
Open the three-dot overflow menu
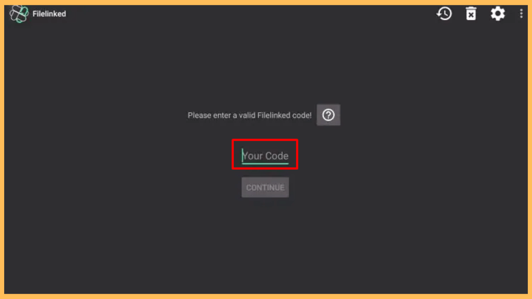521,14
